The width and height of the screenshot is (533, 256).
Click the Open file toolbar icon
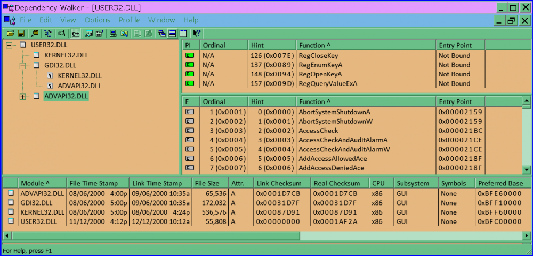pyautogui.click(x=10, y=33)
